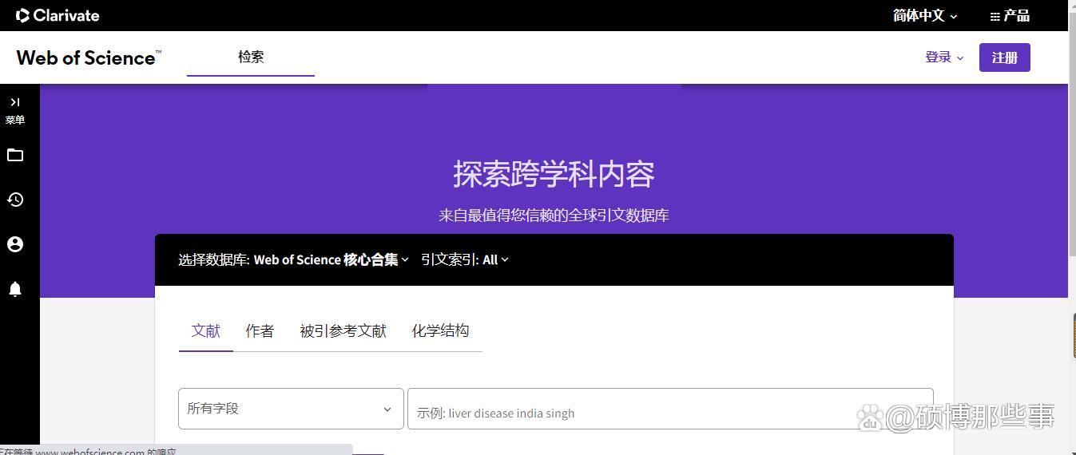Open the 引文索引 All dropdown
This screenshot has height=455, width=1076.
pyautogui.click(x=465, y=259)
